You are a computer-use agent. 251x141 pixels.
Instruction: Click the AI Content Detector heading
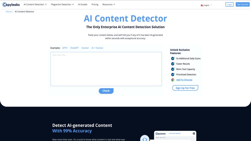(x=125, y=18)
